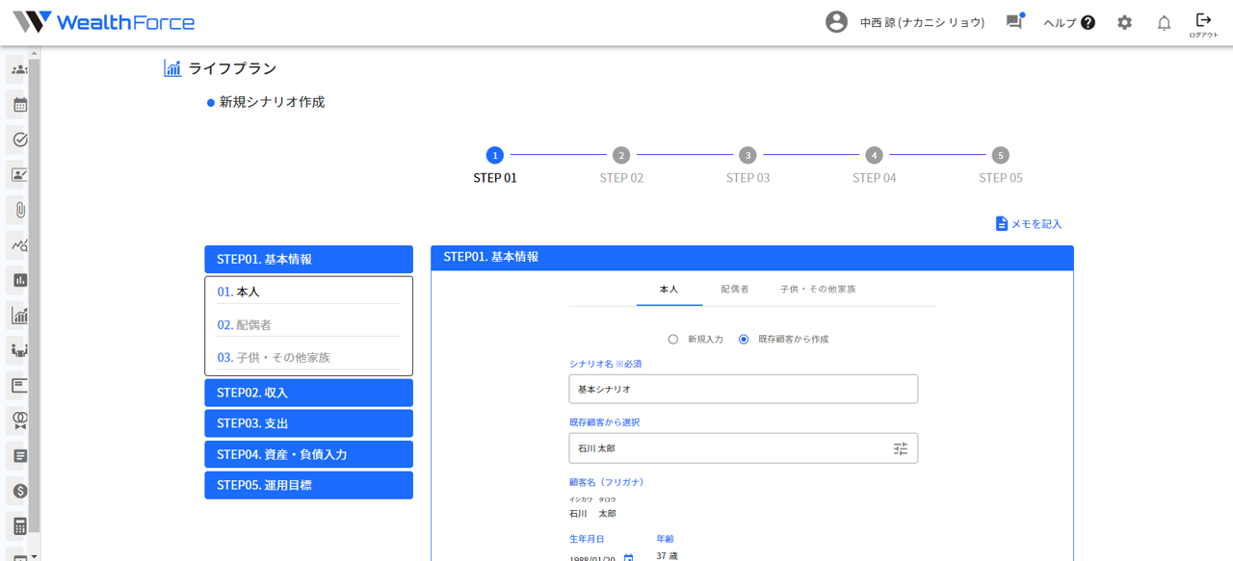Expand the STEP05. 運用目標 section
The image size is (1233, 561).
click(308, 485)
